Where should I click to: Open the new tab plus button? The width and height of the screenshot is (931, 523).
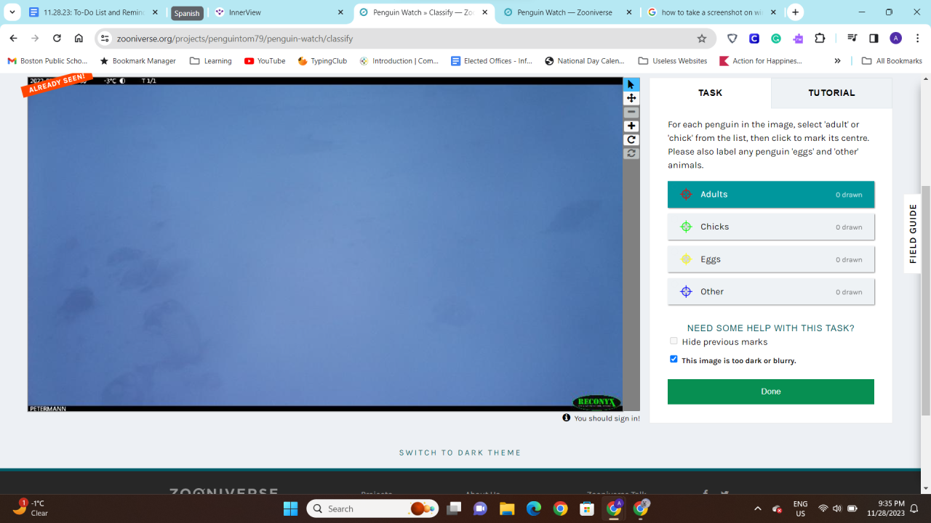click(796, 12)
